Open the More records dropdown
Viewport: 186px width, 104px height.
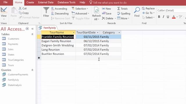point(123,18)
